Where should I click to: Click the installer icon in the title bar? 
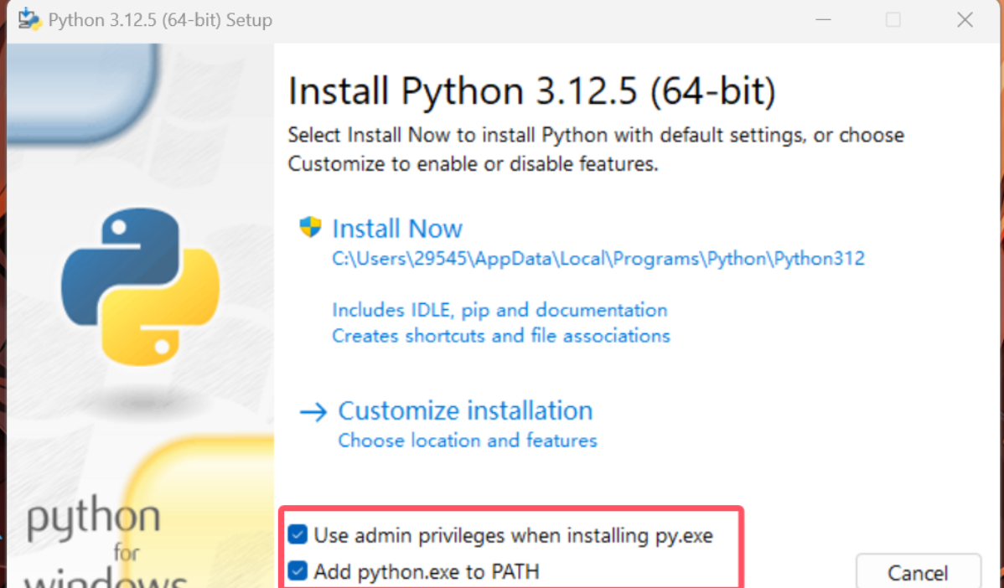[29, 19]
